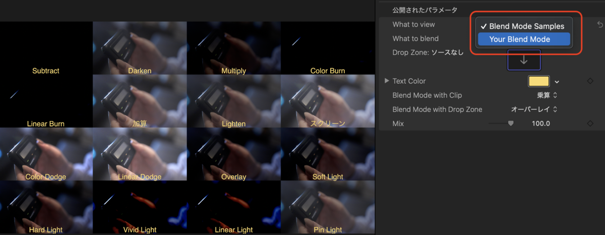Click the Vivid Light sample thumbnail
Image resolution: width=605 pixels, height=235 pixels.
pyautogui.click(x=140, y=207)
